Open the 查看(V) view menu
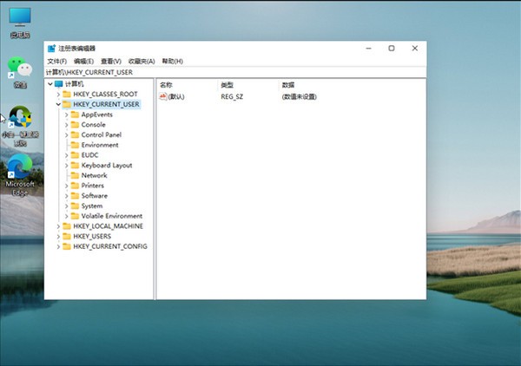 click(x=110, y=62)
